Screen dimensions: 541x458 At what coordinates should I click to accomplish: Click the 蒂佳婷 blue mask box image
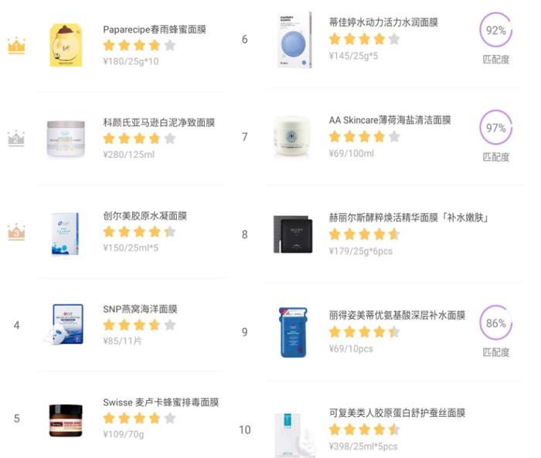[294, 40]
